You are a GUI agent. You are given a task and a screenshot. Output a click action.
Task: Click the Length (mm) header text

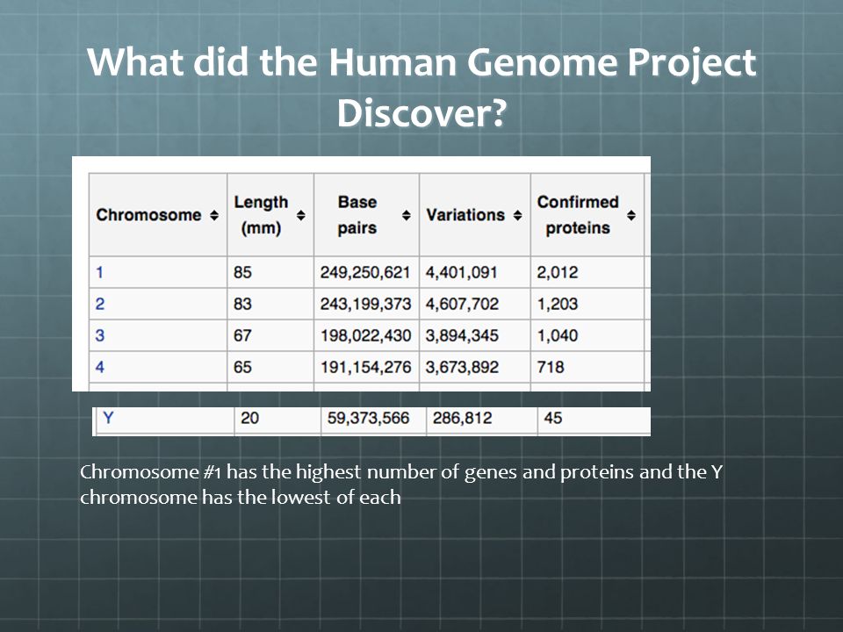pos(262,215)
